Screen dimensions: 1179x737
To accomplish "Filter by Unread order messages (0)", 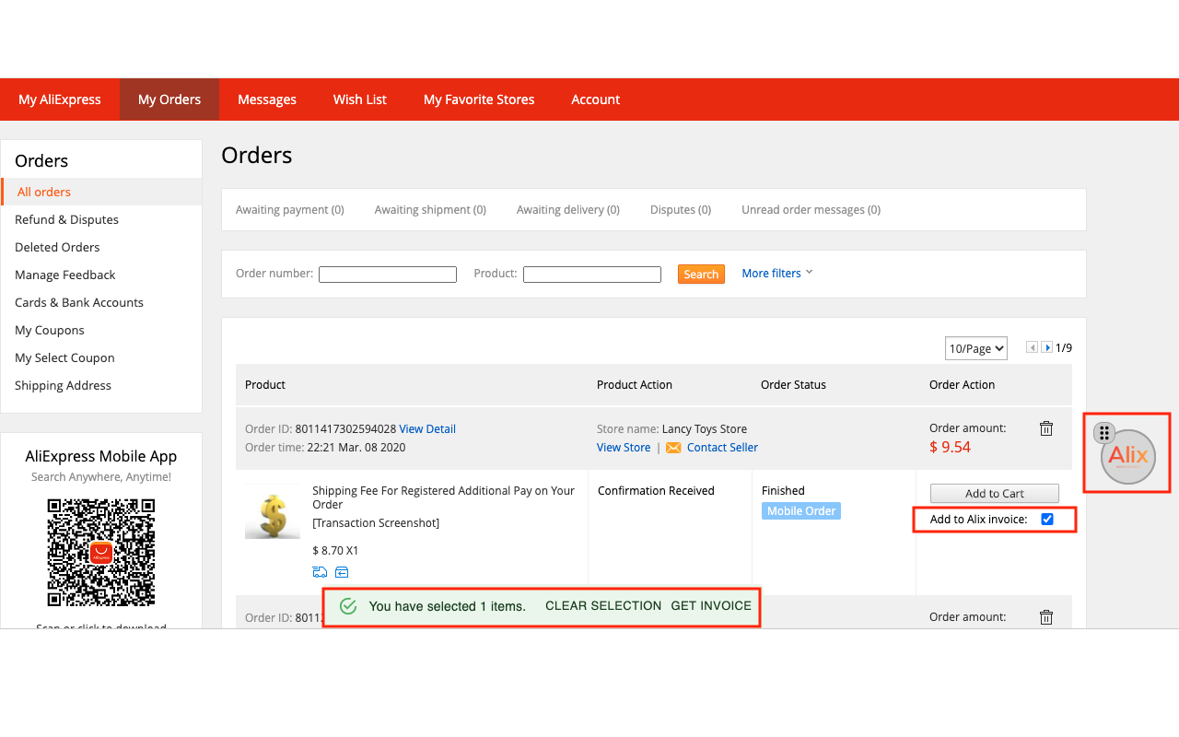I will 811,210.
